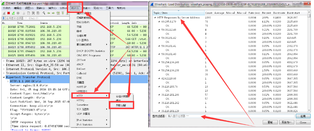Image resolution: width=314 pixels, height=131 pixels.
Task: Restart current capture with green fin icon
Action: pyautogui.click(x=13, y=13)
